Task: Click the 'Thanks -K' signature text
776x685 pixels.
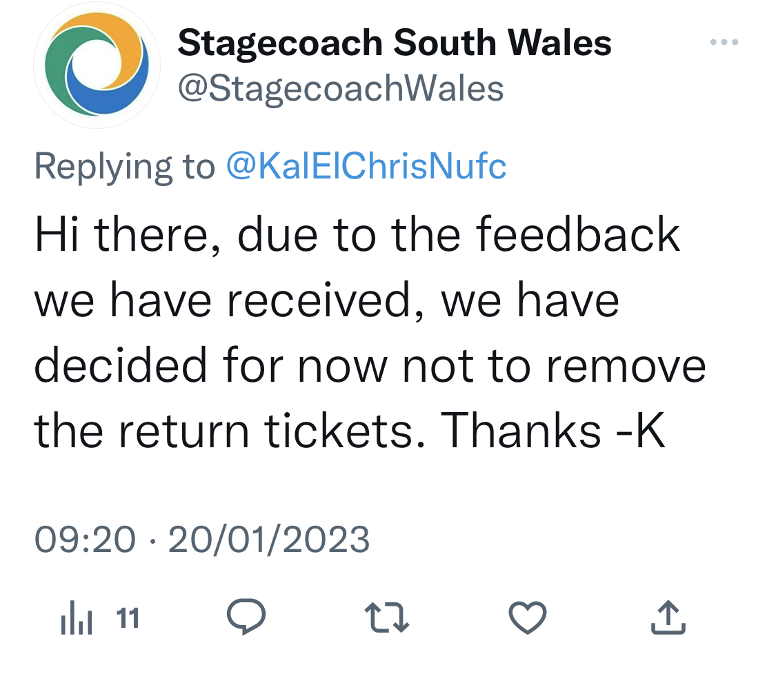Action: 553,431
